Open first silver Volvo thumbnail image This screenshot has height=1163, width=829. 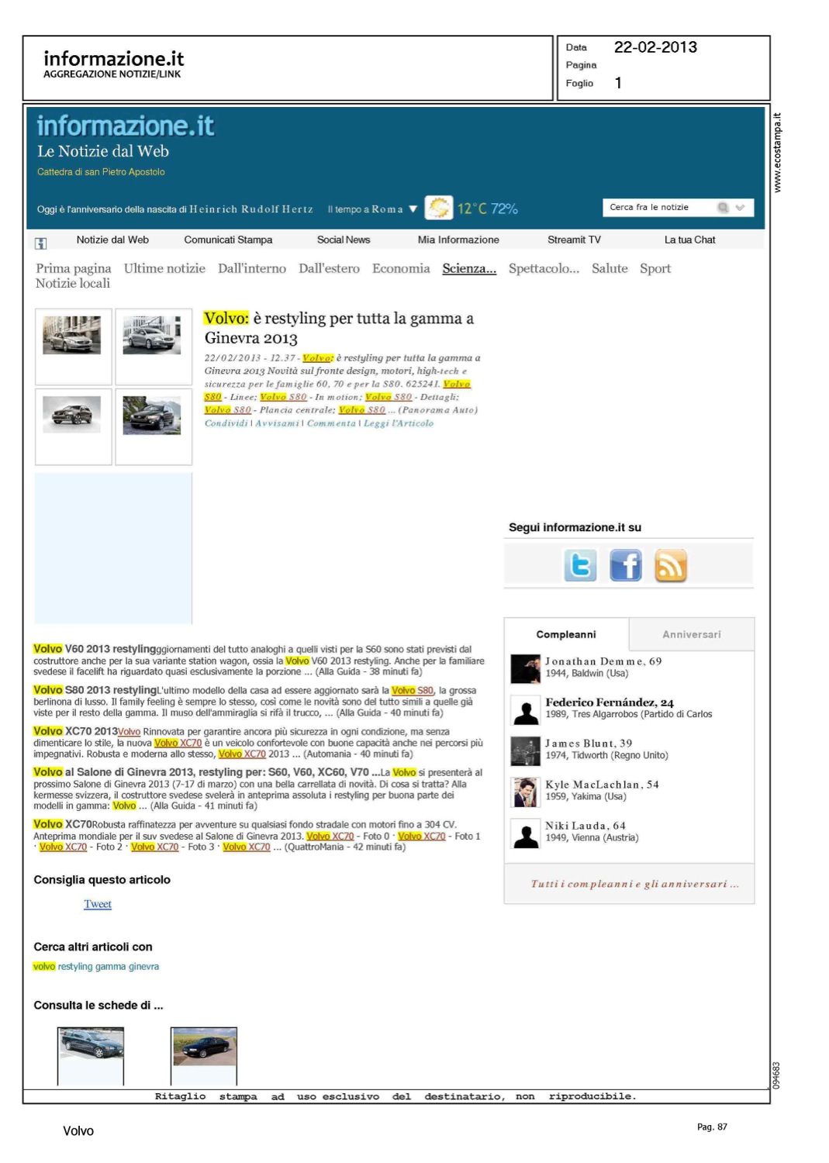coord(72,335)
